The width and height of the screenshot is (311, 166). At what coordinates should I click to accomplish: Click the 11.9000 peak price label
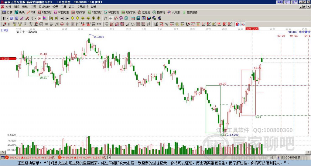[x=99, y=37]
